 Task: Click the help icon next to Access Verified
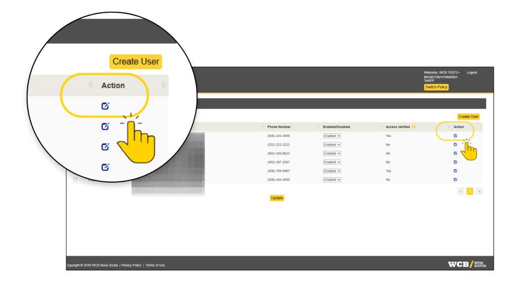tap(414, 126)
